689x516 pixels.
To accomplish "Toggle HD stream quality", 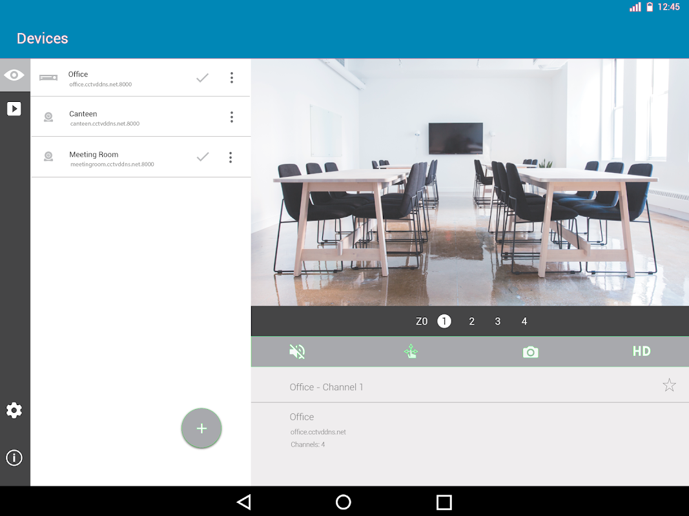I will [642, 351].
